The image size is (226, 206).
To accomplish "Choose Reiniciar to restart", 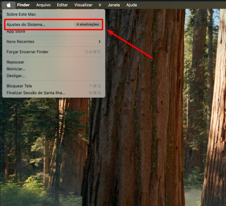I will click(x=16, y=69).
